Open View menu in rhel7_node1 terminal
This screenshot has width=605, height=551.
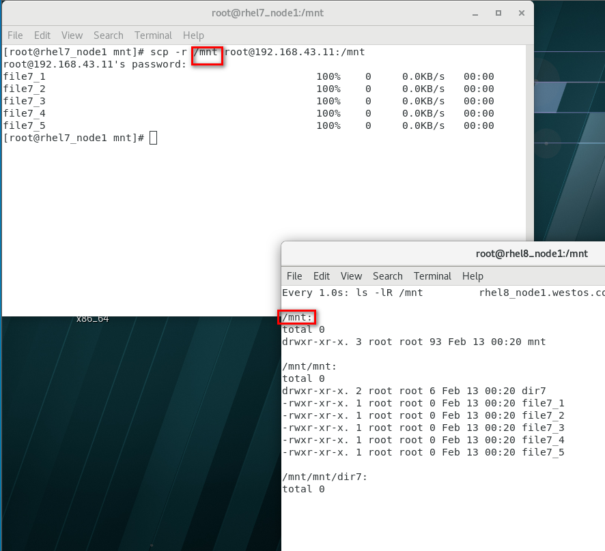tap(72, 35)
